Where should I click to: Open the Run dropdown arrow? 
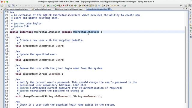pos(57,6)
